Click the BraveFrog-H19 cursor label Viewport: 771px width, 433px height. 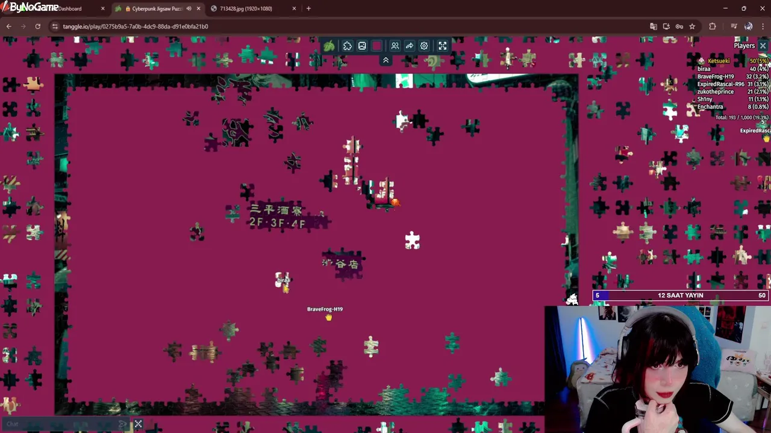(x=325, y=309)
